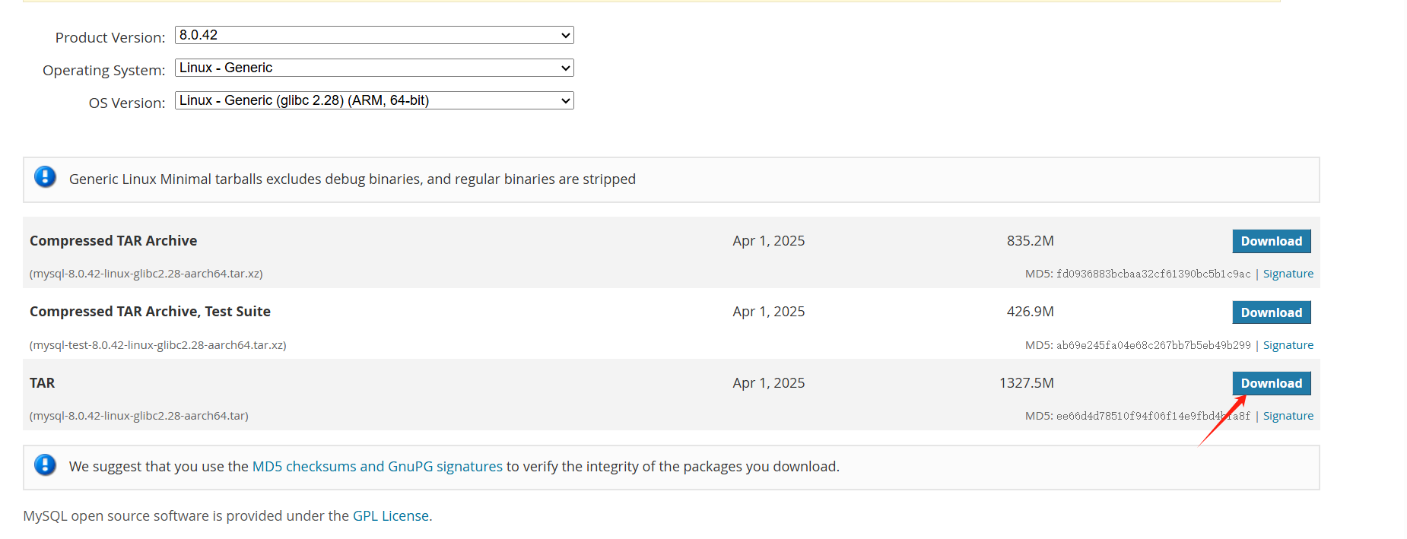This screenshot has height=539, width=1407.
Task: Open the Product Version dropdown
Action: (374, 35)
